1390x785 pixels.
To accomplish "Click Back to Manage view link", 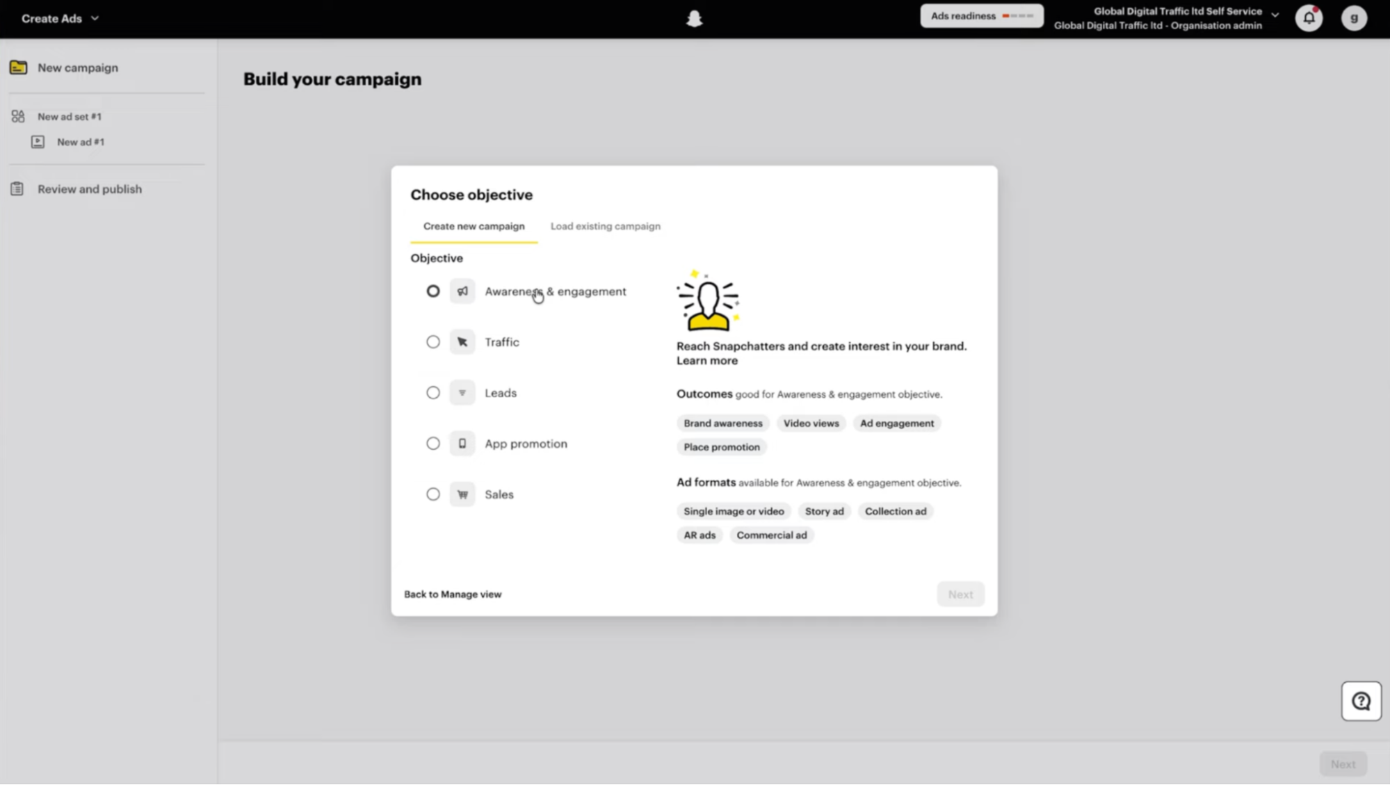I will [453, 594].
